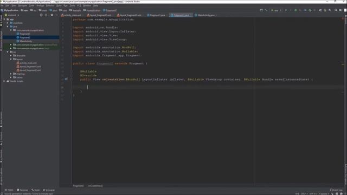The height and width of the screenshot is (195, 347).
Task: Open the TODO tool window
Action: [9, 190]
